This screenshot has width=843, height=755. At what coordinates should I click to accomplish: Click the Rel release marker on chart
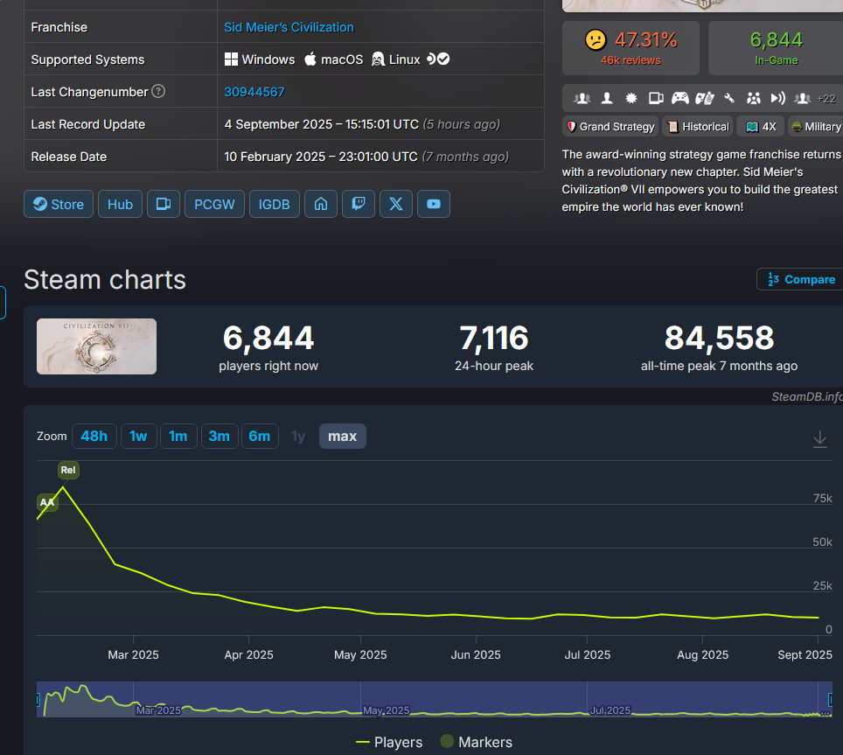[x=68, y=470]
